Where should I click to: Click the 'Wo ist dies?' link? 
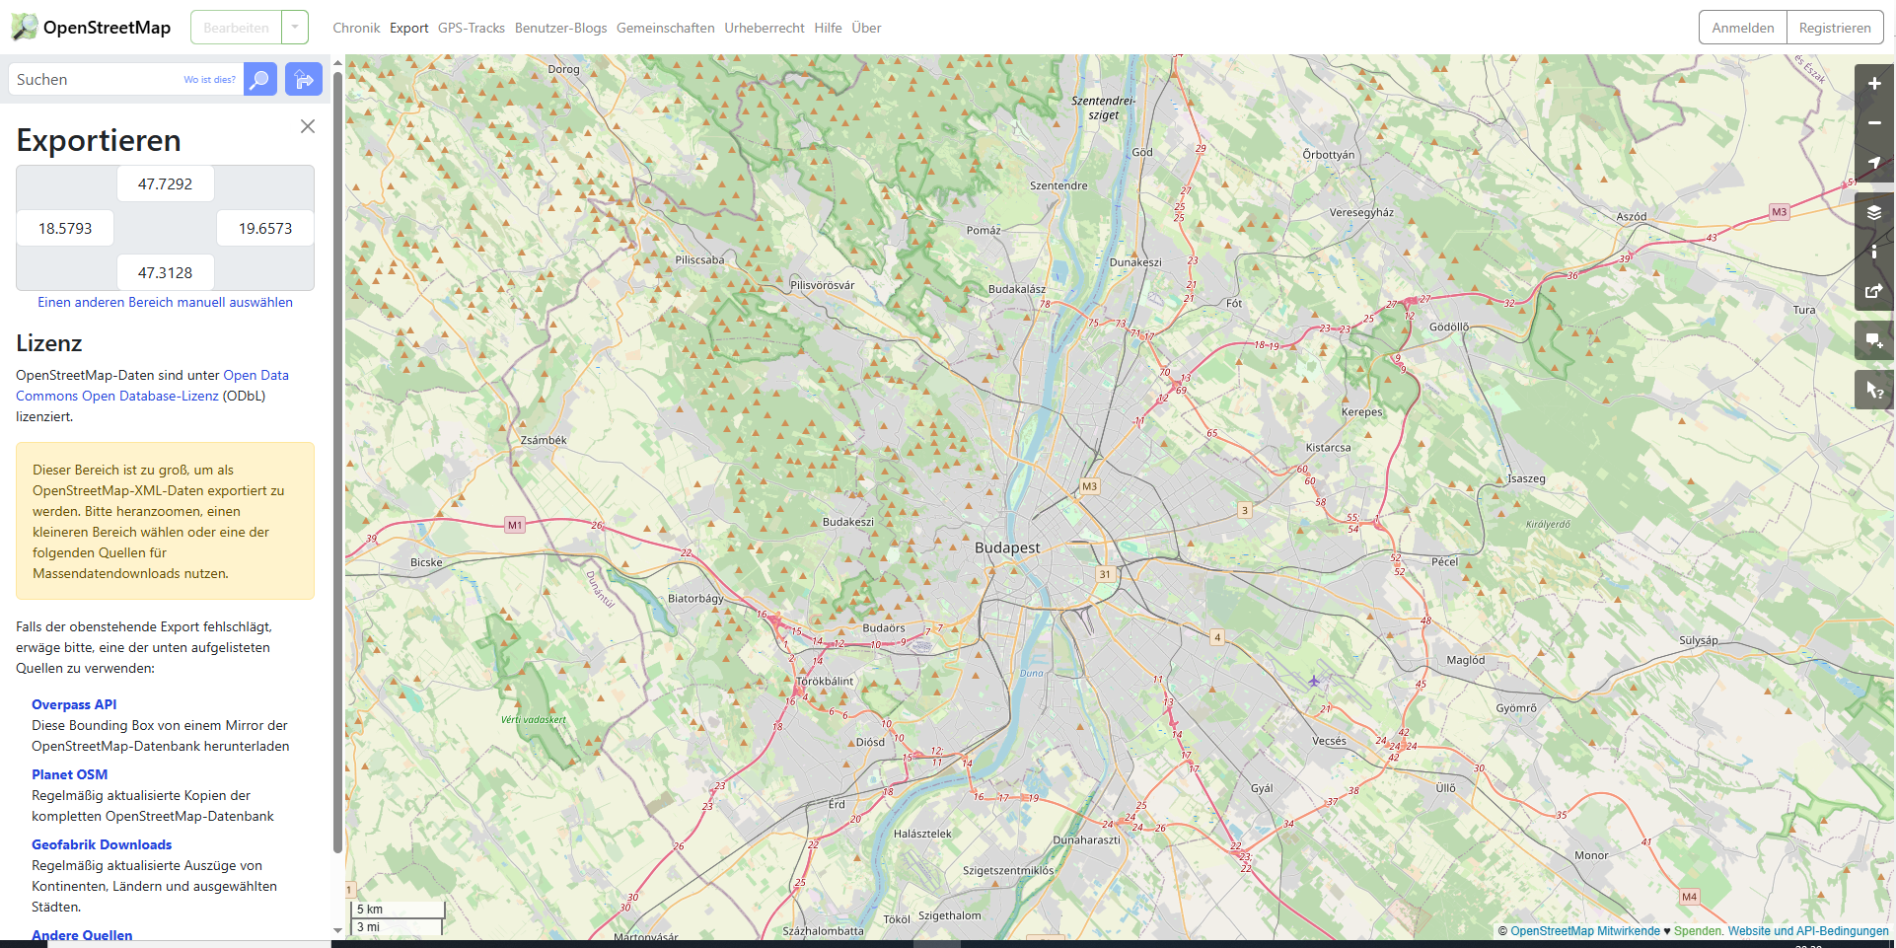click(x=209, y=80)
